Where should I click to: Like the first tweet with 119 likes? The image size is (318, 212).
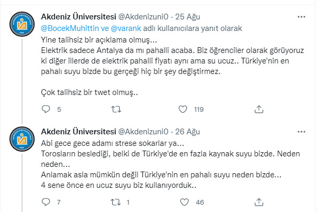coord(183,110)
